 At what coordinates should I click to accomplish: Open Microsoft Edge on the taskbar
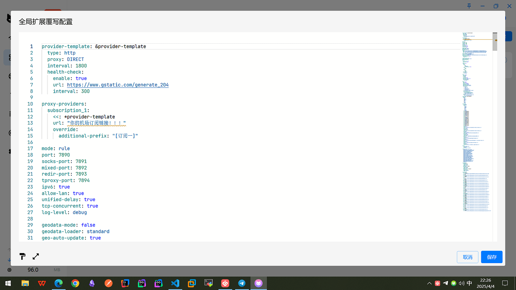59,283
